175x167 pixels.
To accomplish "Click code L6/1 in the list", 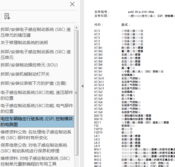I will tap(97, 136).
